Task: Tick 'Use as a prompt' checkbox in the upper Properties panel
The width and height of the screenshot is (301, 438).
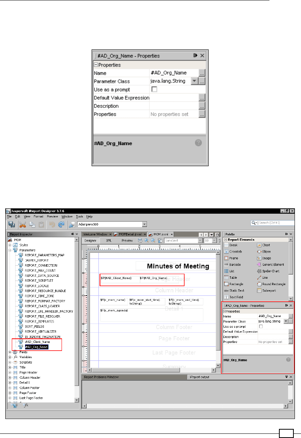Action: [154, 89]
